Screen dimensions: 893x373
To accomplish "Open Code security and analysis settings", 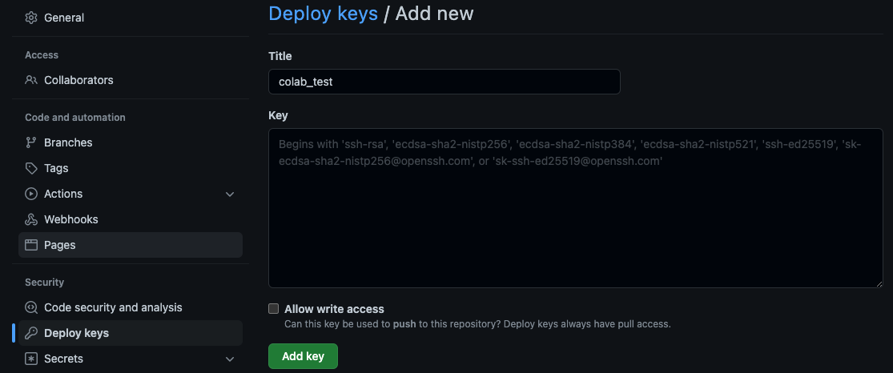I will coord(113,307).
